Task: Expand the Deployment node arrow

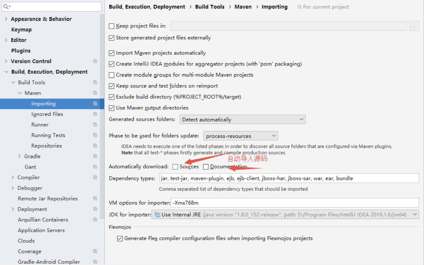Action: pyautogui.click(x=13, y=209)
